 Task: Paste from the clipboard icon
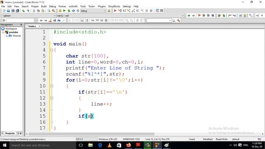click(43, 11)
